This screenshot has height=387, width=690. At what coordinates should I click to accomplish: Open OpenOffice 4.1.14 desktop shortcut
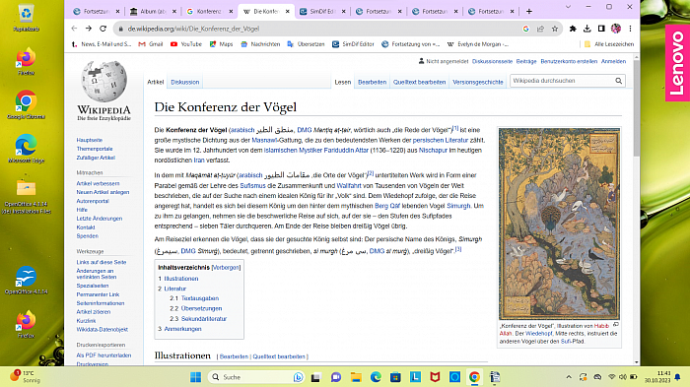tap(26, 281)
